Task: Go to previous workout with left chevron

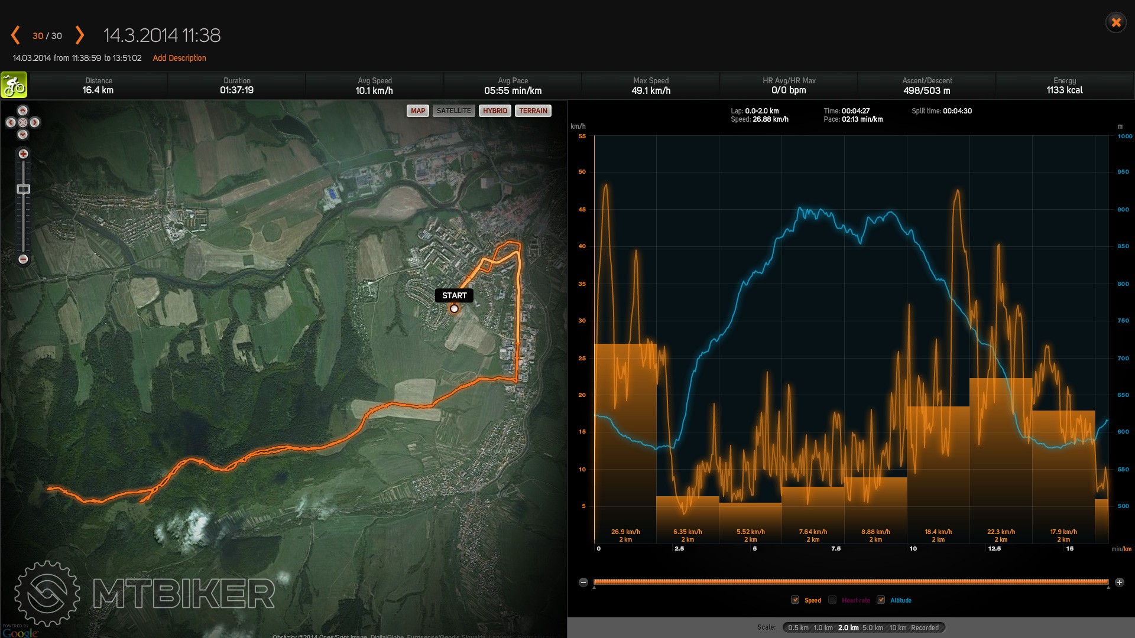Action: coord(15,35)
